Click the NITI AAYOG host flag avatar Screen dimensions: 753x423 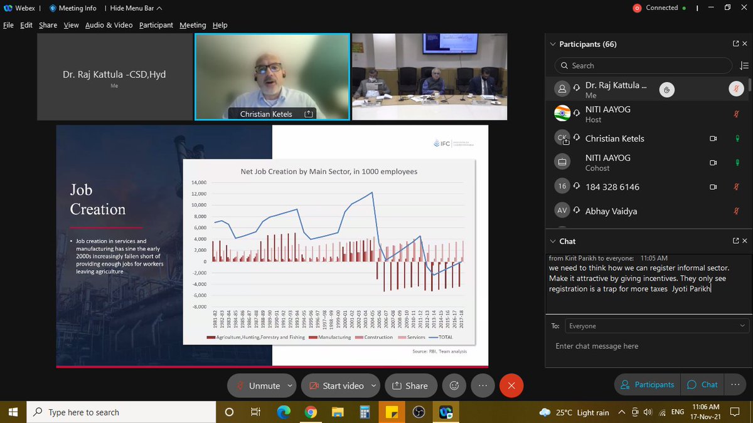(x=562, y=113)
